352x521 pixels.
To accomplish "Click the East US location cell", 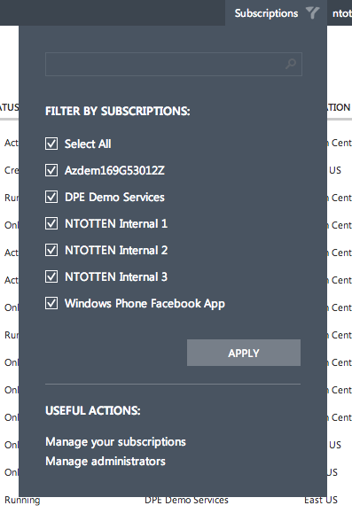I will point(321,500).
